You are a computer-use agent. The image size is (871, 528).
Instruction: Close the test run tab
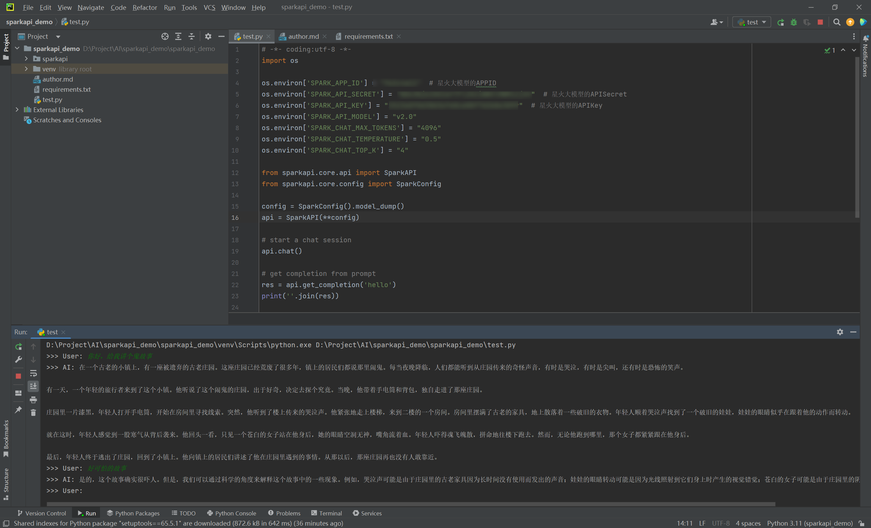pyautogui.click(x=63, y=332)
